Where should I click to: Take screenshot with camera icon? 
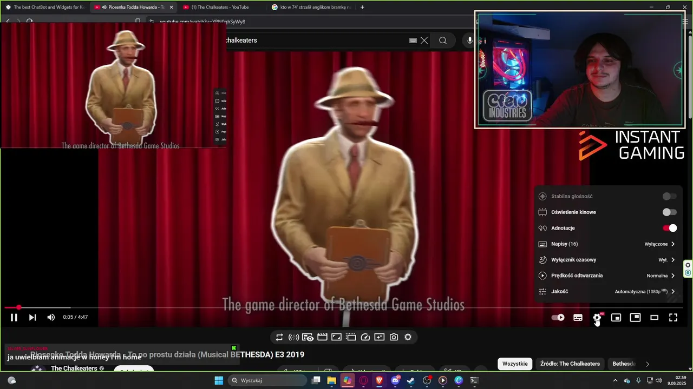394,337
